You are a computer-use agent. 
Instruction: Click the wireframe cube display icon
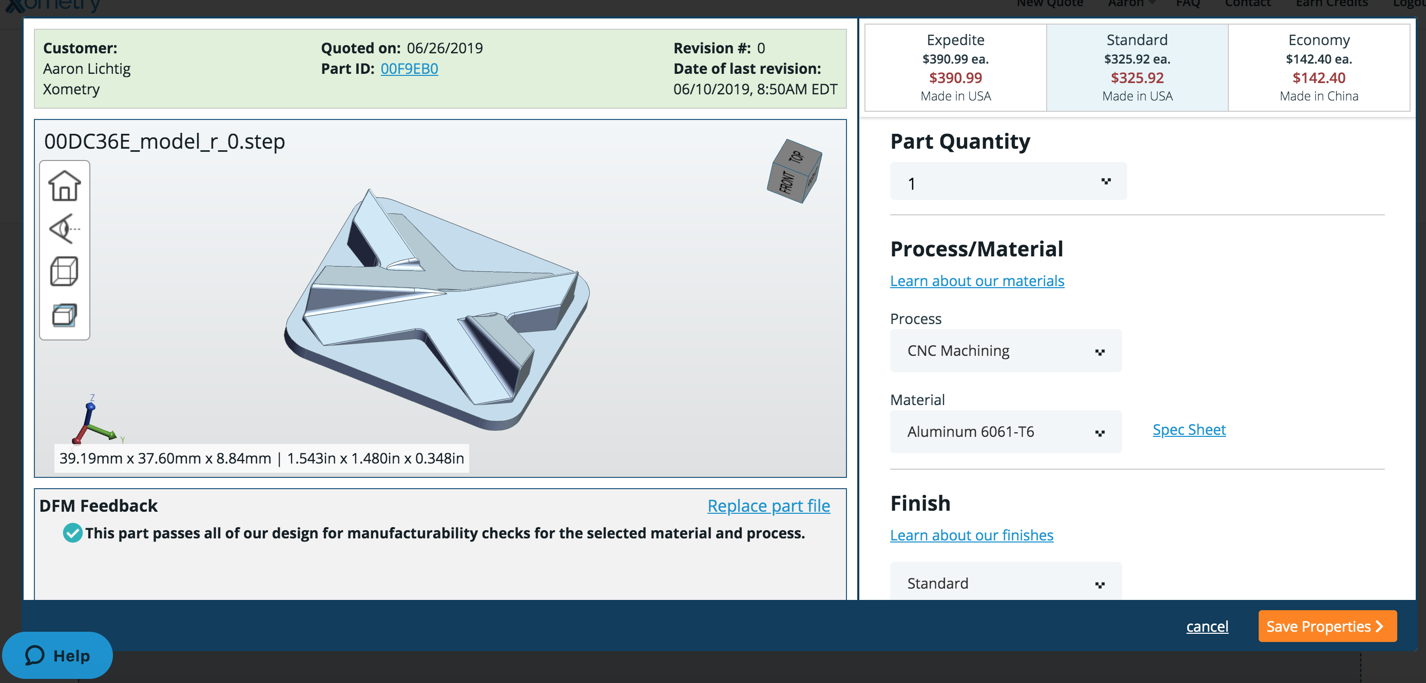coord(64,271)
